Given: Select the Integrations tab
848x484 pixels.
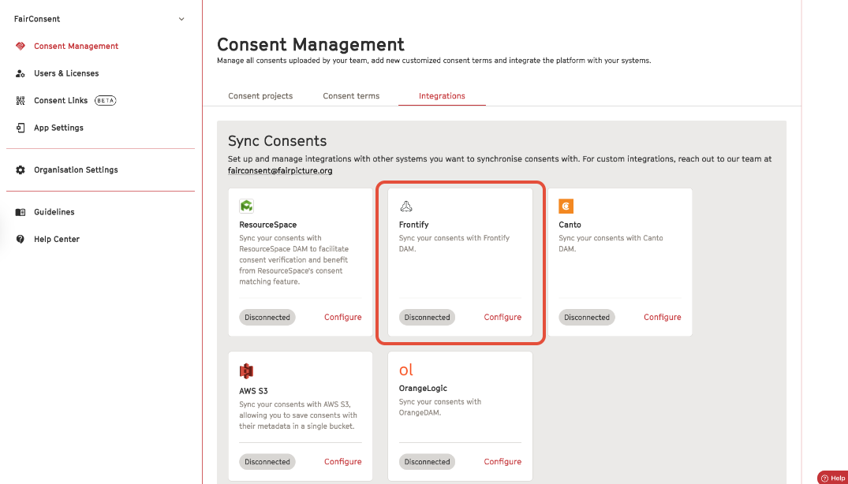Looking at the screenshot, I should tap(442, 95).
